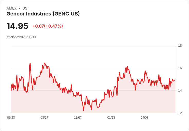Click the 14.95 current price
Viewport: 189px width, 131px height.
coord(17,26)
